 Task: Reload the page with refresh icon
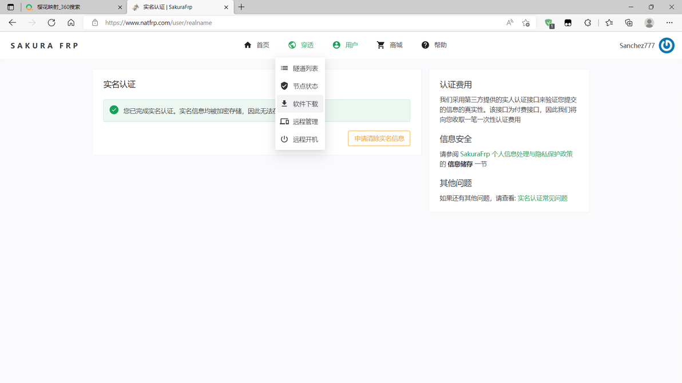click(51, 23)
